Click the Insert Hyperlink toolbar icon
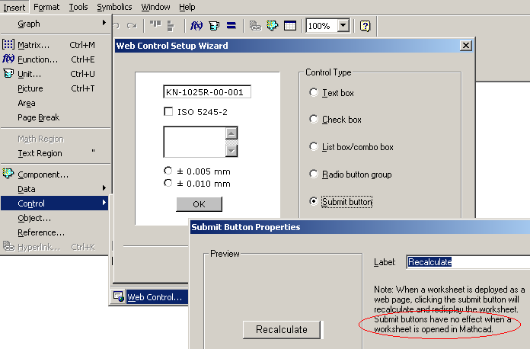530x349 pixels. tap(255, 26)
